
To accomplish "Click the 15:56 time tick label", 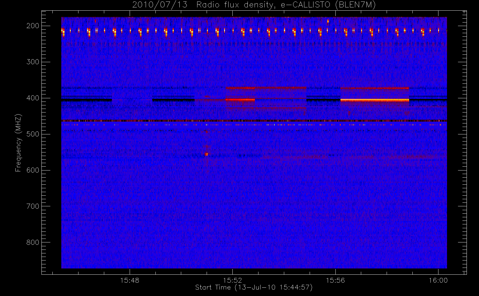I will click(335, 280).
